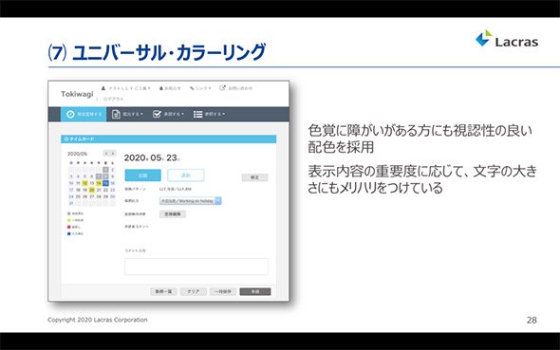The width and height of the screenshot is (560, 350).
Task: Click the outlined clock-out button
Action: tap(186, 175)
